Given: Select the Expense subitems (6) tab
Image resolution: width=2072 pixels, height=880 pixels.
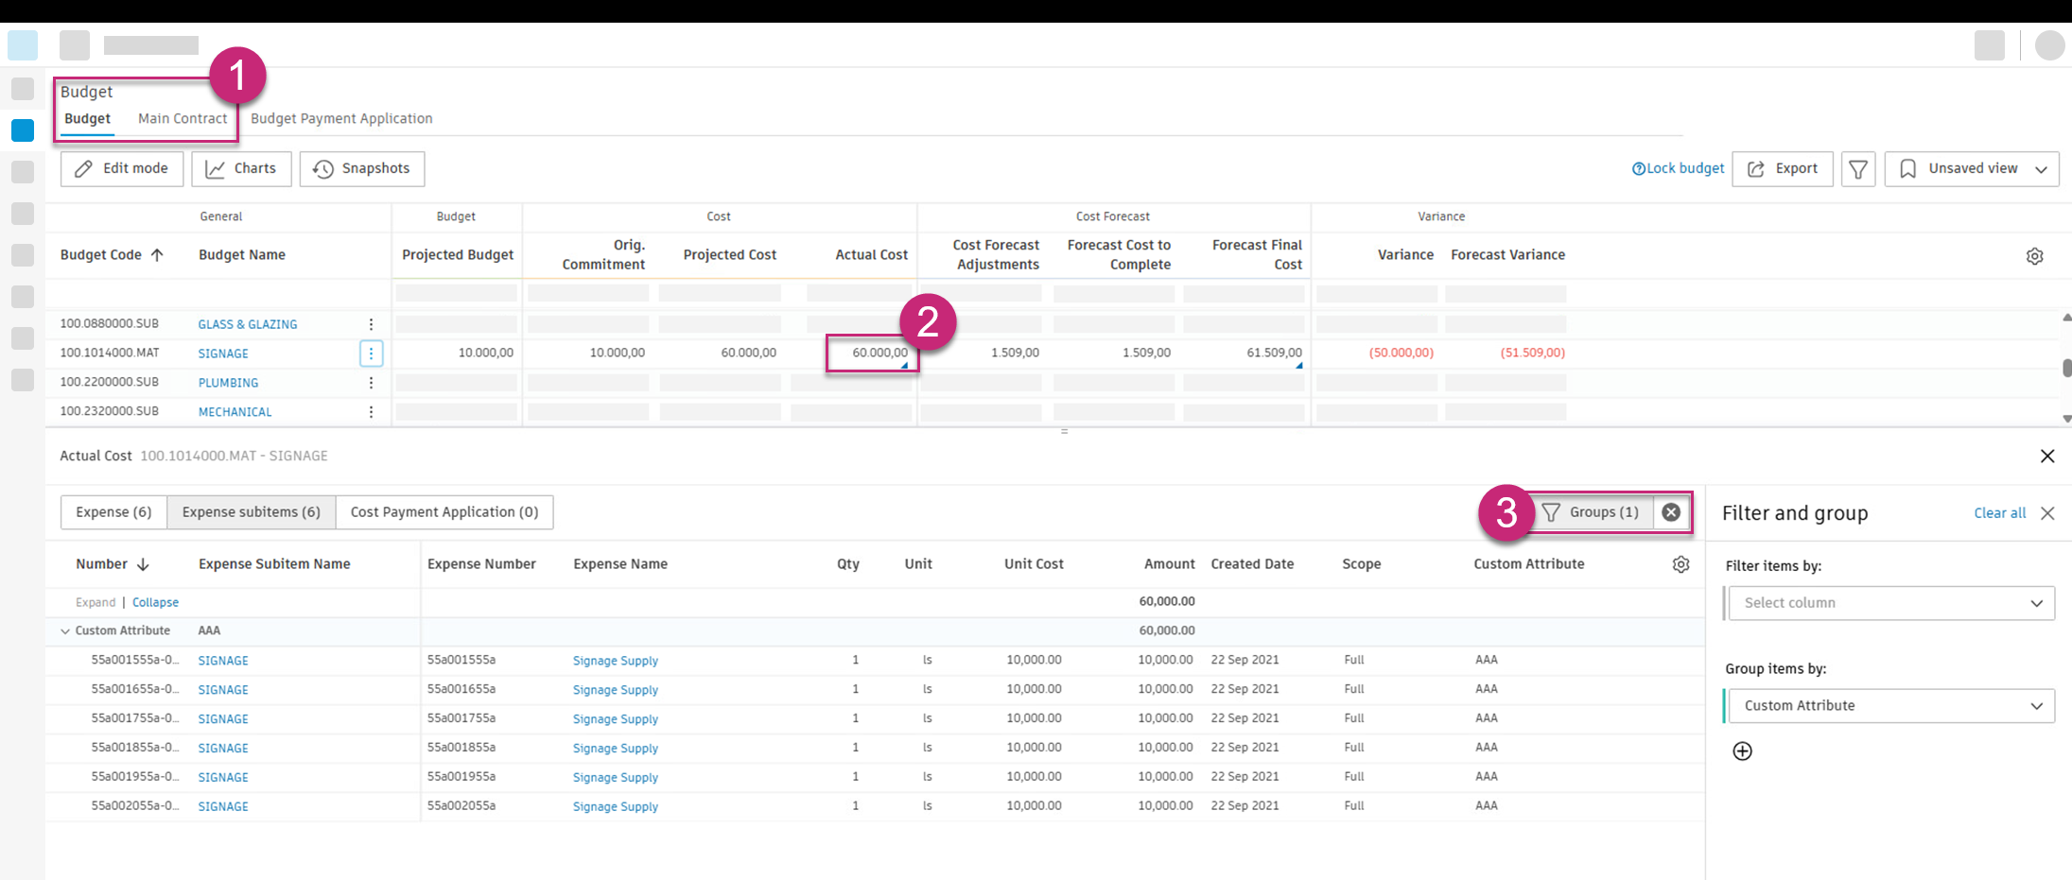Looking at the screenshot, I should [x=252, y=512].
